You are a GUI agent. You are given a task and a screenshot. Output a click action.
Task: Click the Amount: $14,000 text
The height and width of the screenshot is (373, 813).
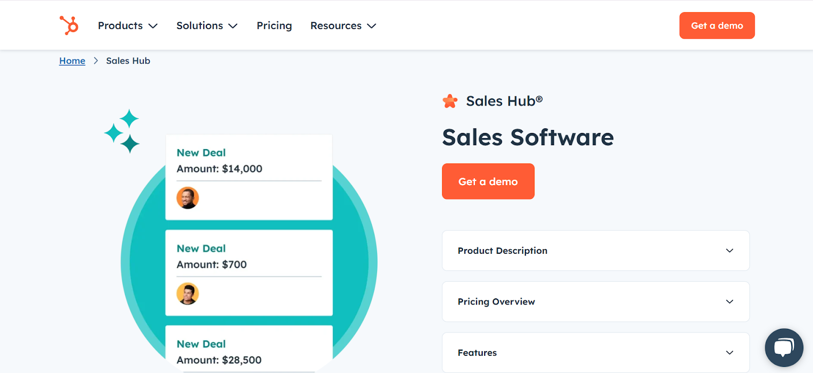[x=220, y=169]
